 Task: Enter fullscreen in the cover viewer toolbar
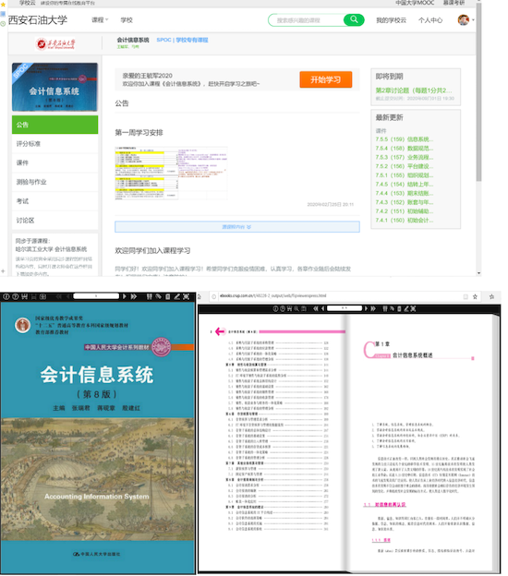tap(186, 296)
